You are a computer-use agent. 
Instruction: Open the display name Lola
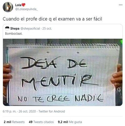coord(18,5)
